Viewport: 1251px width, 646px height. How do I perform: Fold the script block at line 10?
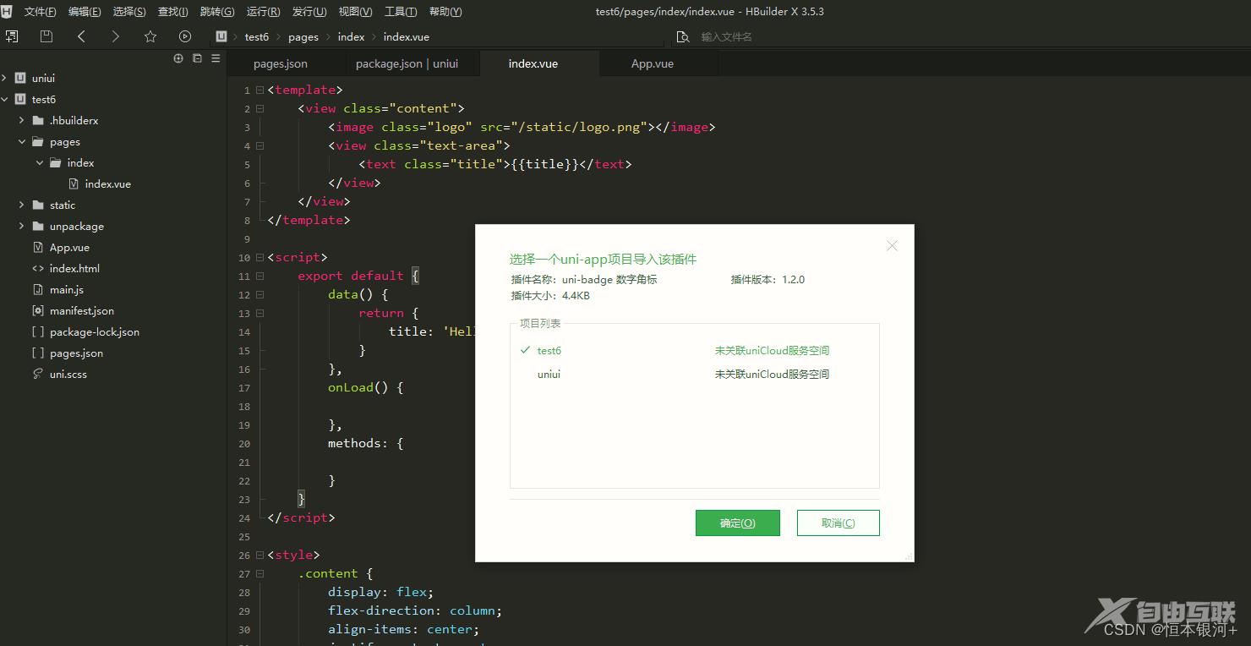click(259, 257)
